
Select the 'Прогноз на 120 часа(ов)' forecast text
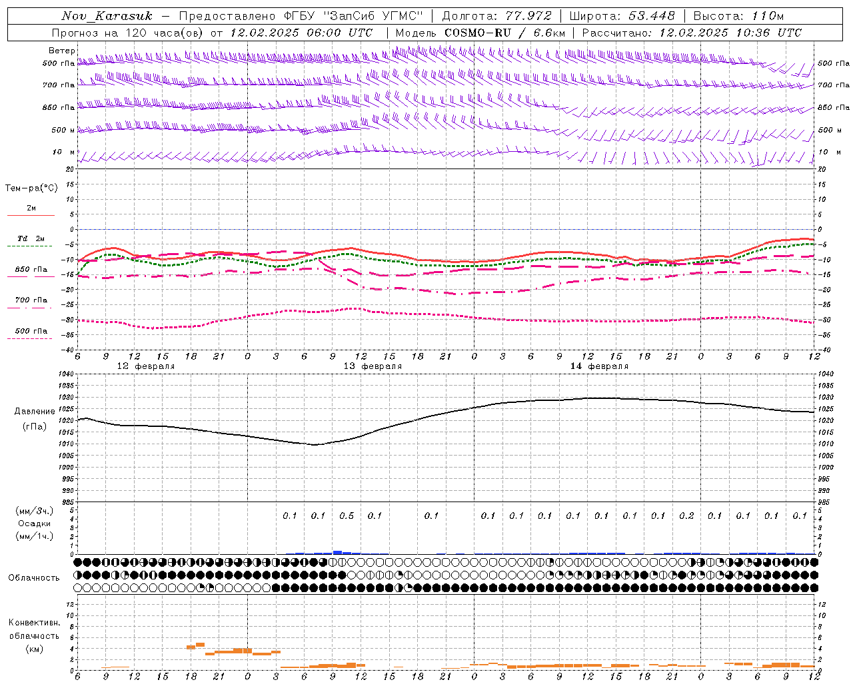[x=128, y=33]
